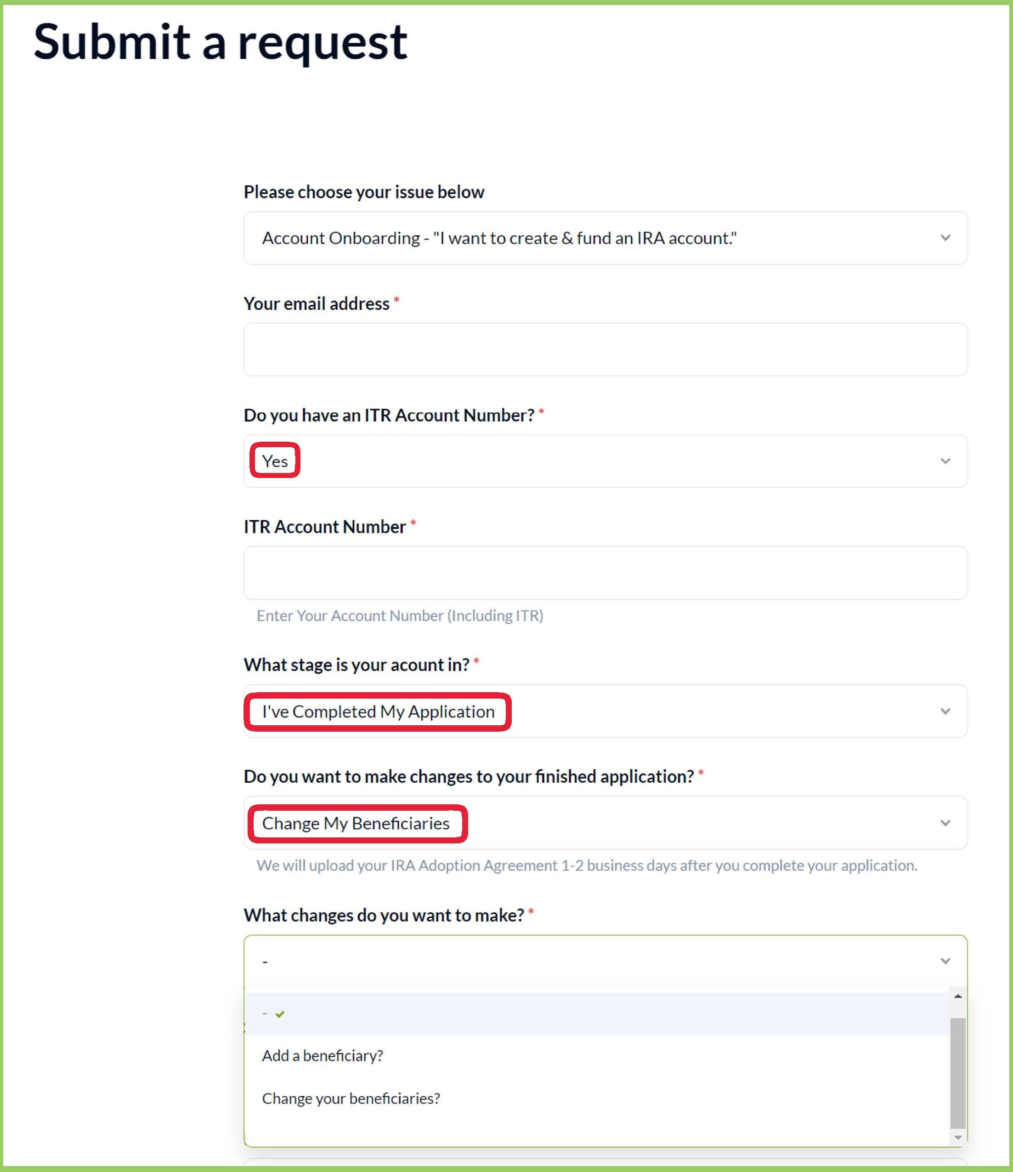The width and height of the screenshot is (1013, 1172).
Task: Select 'Yes' from ITR Account Number dropdown
Action: (277, 461)
